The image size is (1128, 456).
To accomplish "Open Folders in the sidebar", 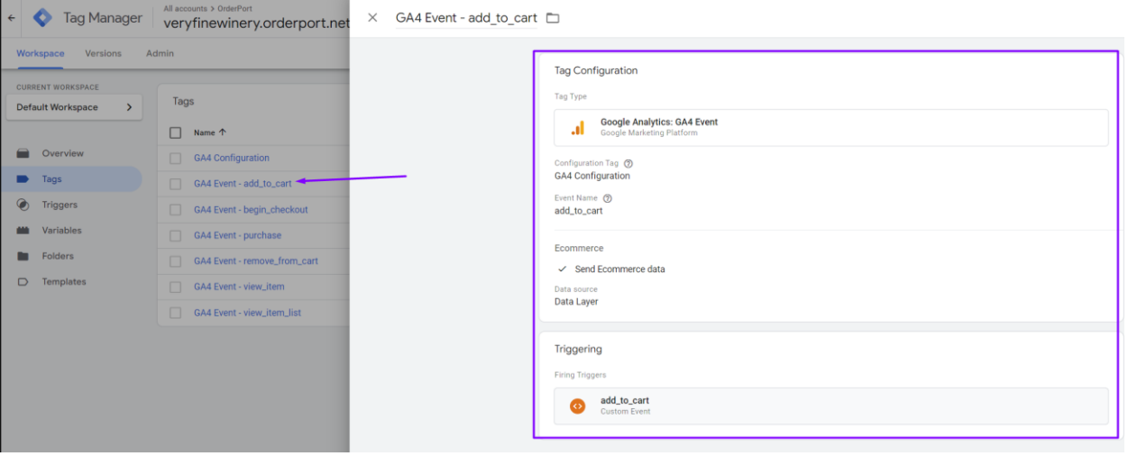I will (x=58, y=256).
